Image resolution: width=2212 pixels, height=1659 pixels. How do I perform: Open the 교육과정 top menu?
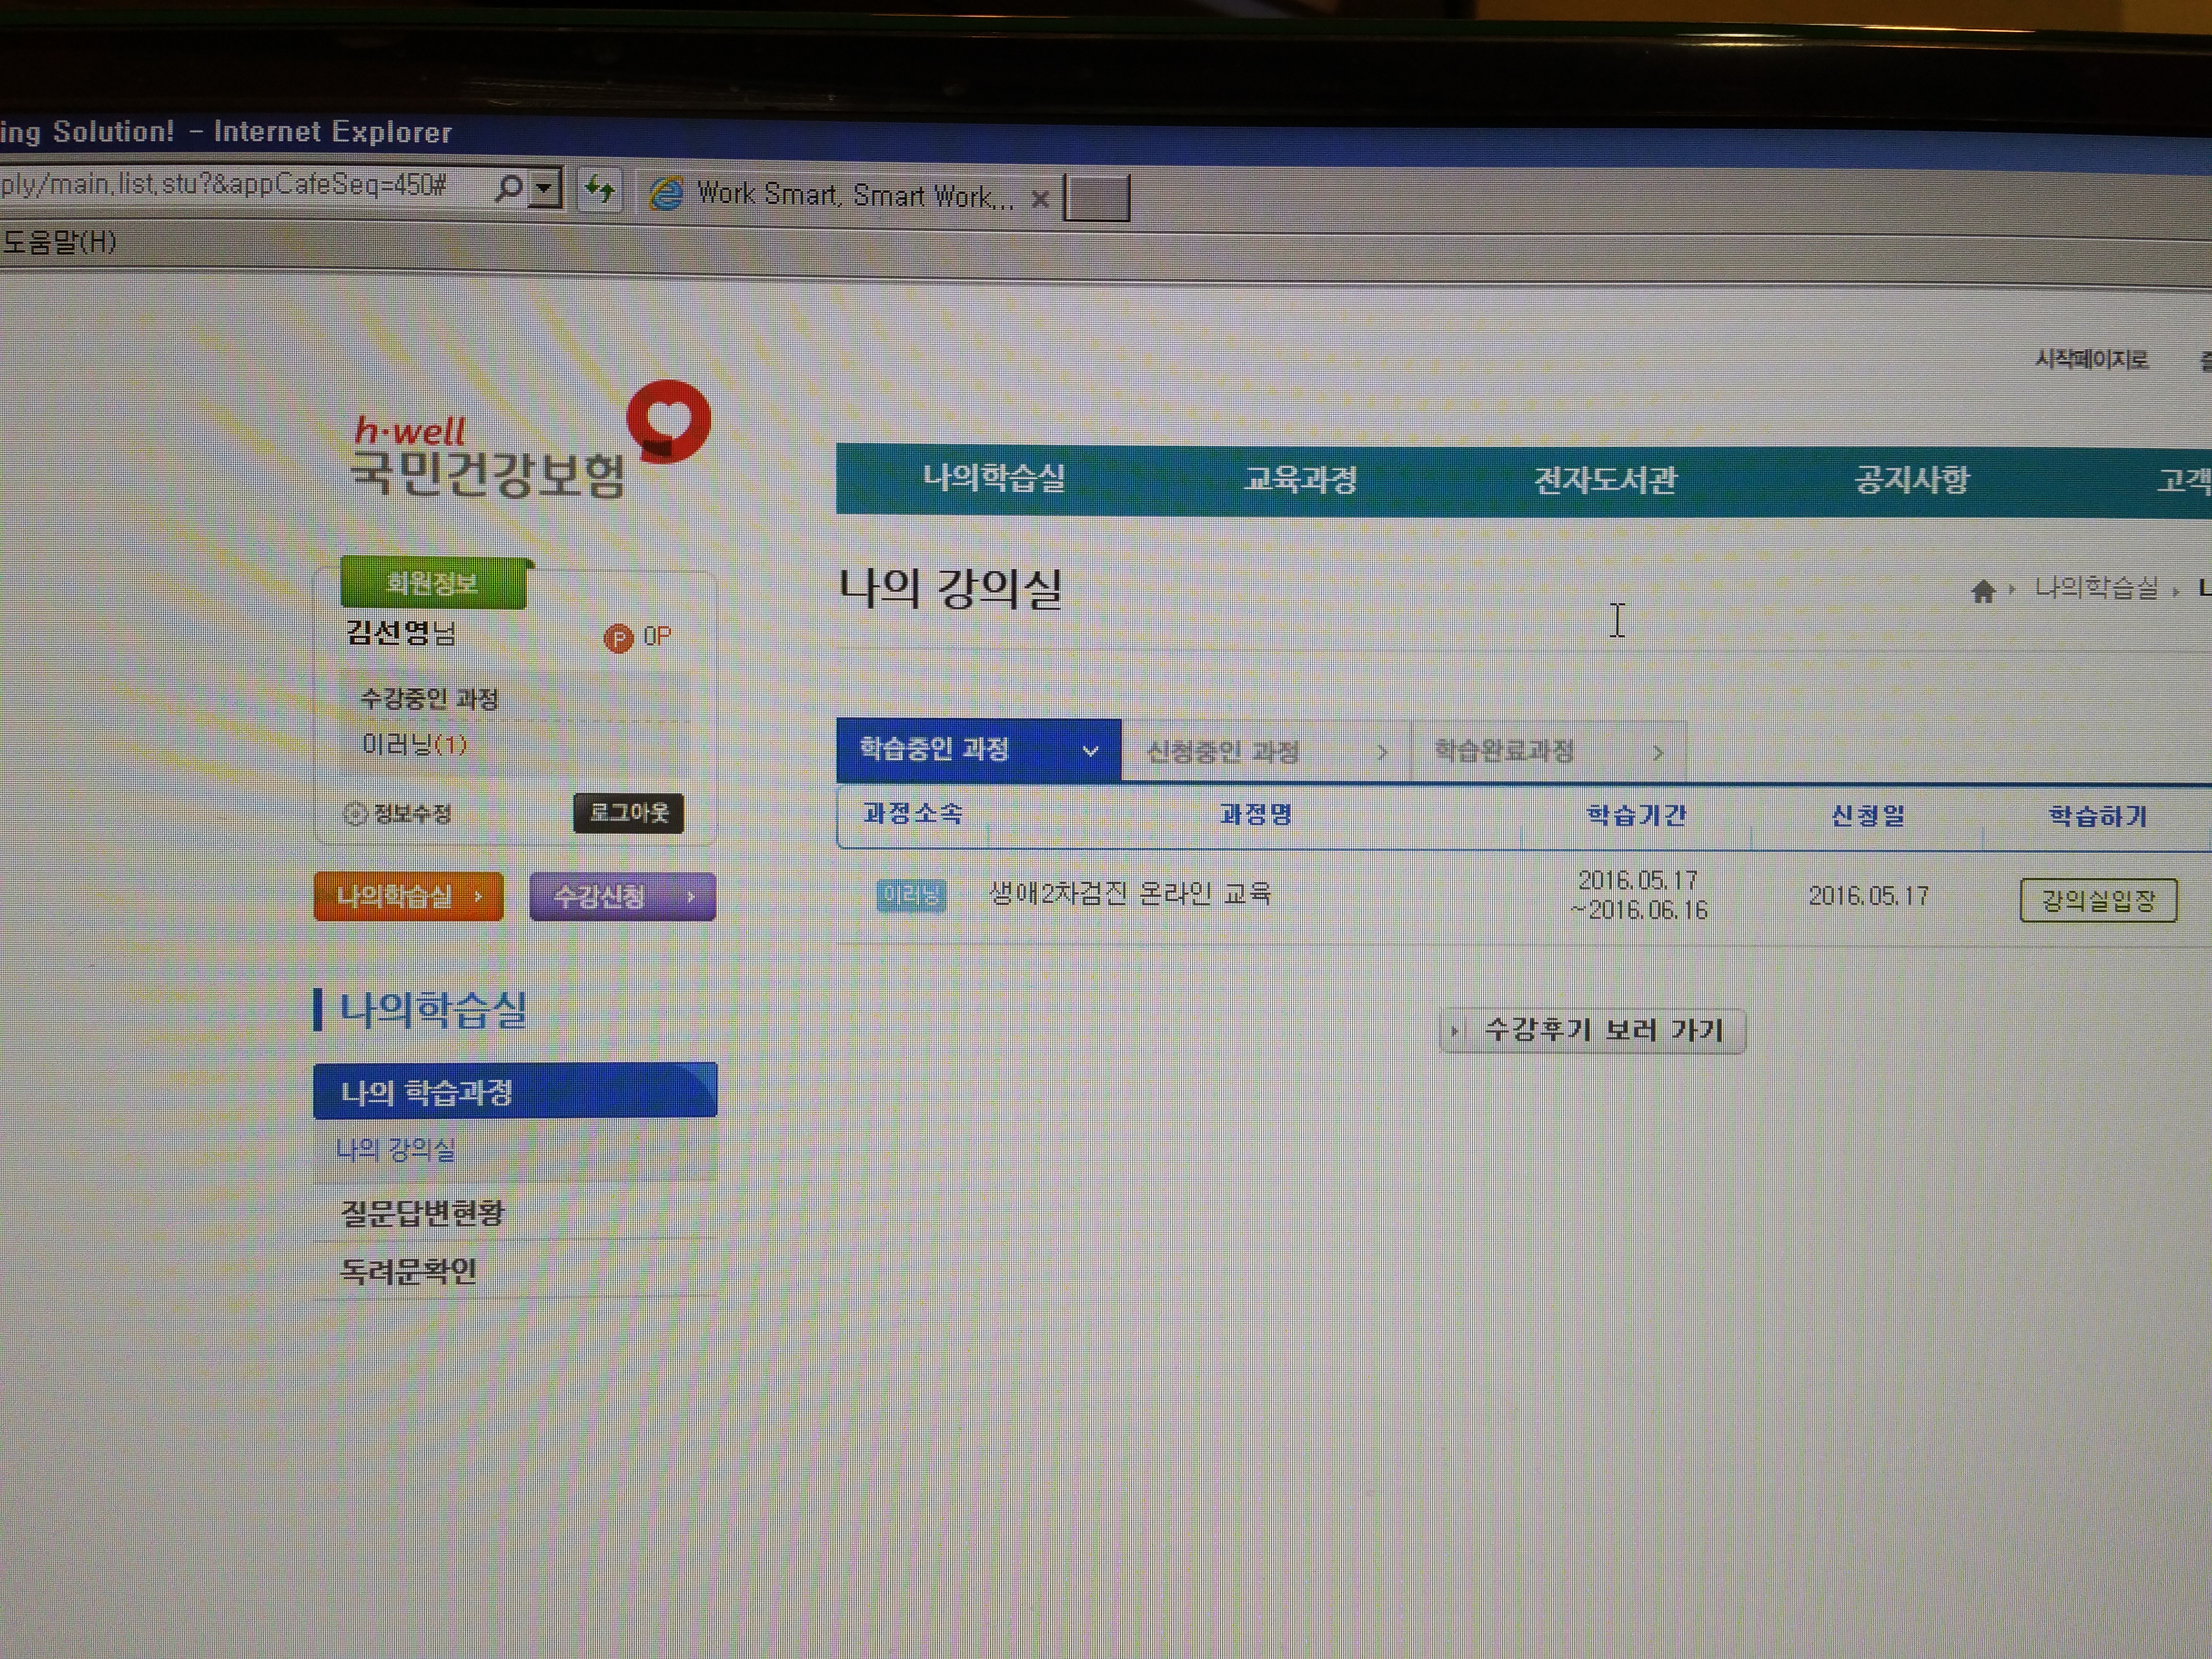[1300, 480]
